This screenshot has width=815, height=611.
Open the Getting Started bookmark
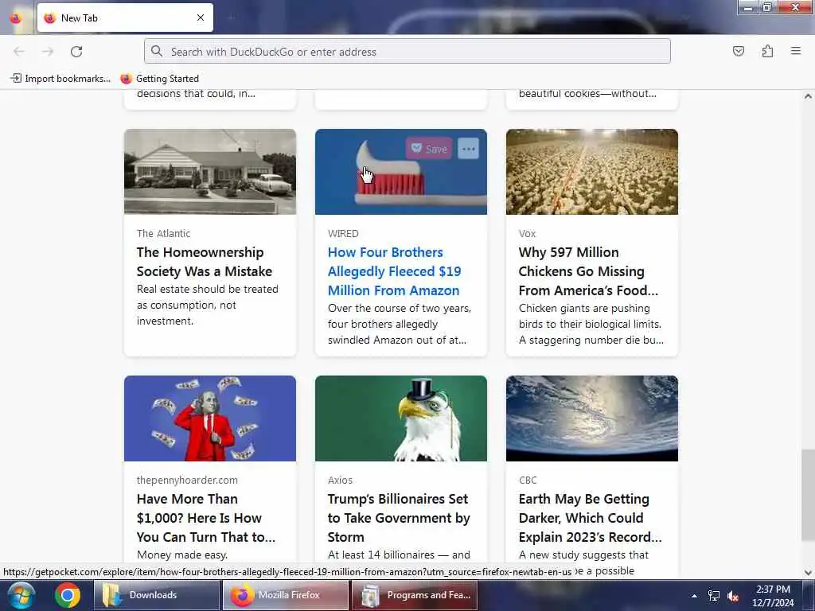(160, 79)
